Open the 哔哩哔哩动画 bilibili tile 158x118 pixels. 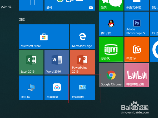pyautogui.click(x=137, y=75)
